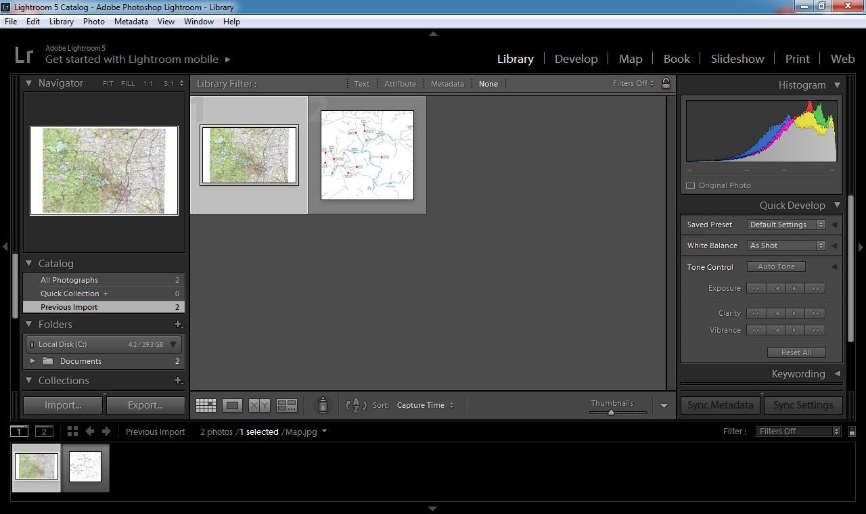Screen dimensions: 866x514
Task: Pick up the Painter spray can tool
Action: (x=323, y=404)
